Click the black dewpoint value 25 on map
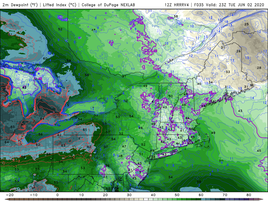The image size is (268, 201). tap(247, 24)
